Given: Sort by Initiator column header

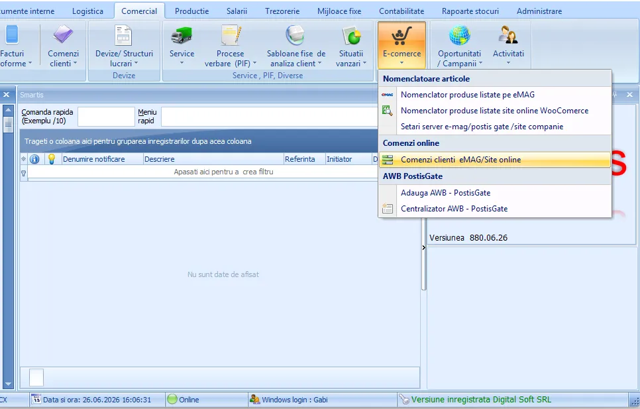Looking at the screenshot, I should tap(348, 159).
